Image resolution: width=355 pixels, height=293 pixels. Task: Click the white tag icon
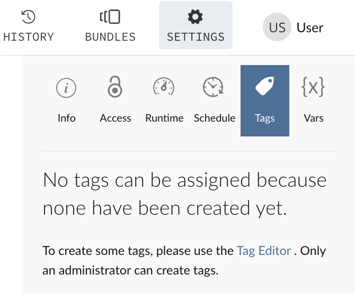pos(264,87)
